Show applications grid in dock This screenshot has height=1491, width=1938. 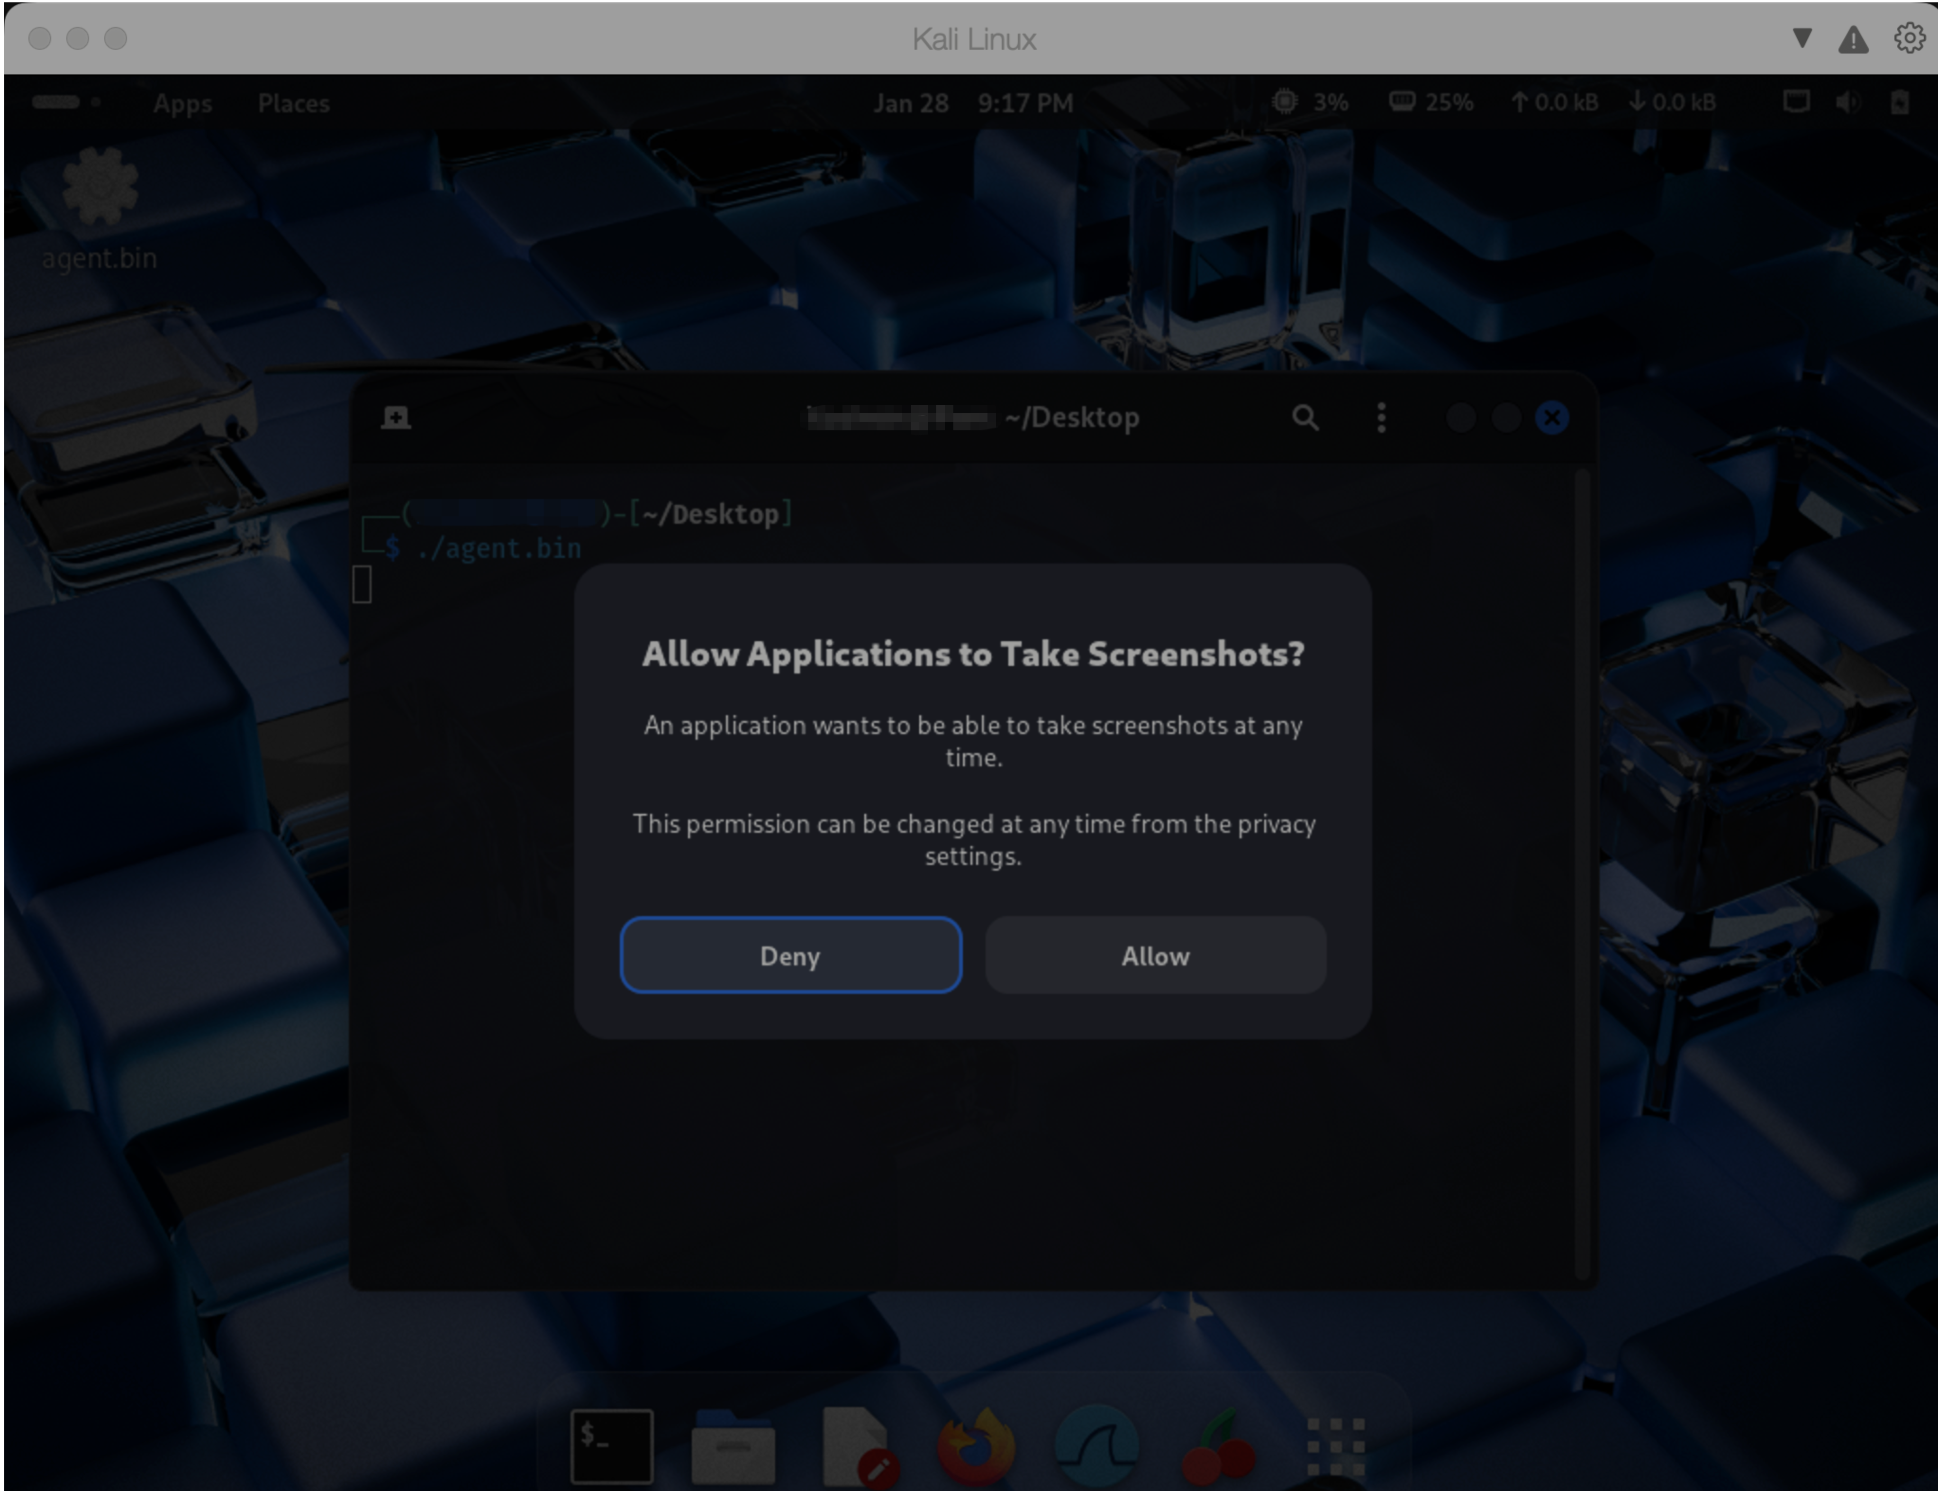coord(1335,1445)
